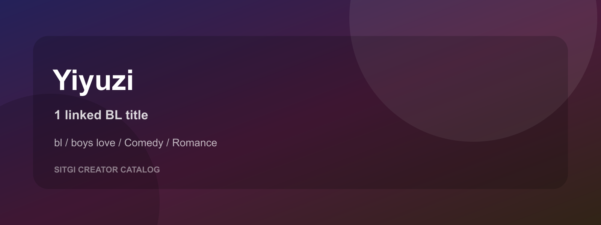Click the Yiyuzi creator name heading
Screen dimensions: 601x225
tap(93, 80)
